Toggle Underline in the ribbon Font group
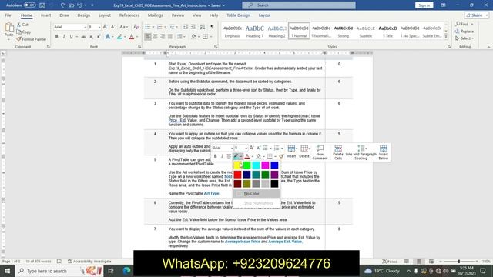The image size is (493, 277). [x=72, y=37]
